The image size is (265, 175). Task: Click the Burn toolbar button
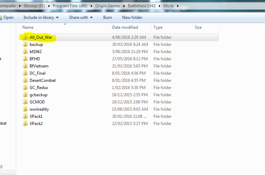pos(107,17)
